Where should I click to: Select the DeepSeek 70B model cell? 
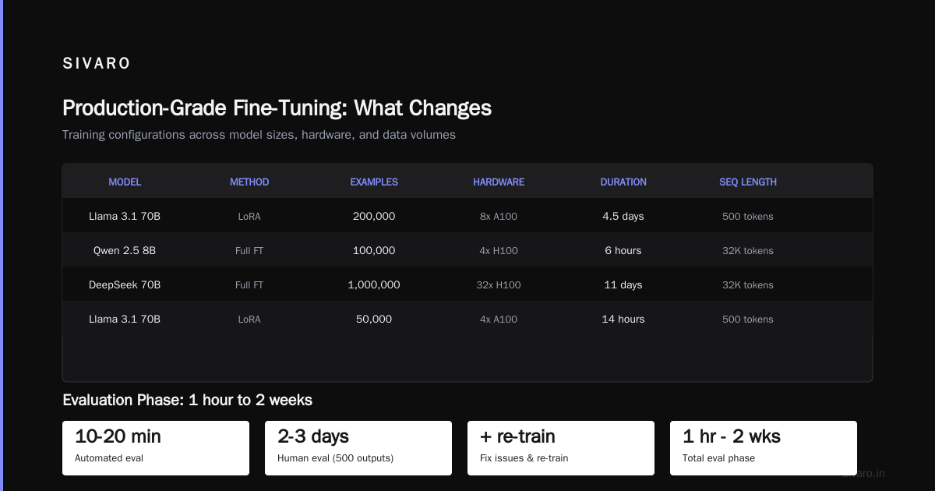[x=125, y=284]
